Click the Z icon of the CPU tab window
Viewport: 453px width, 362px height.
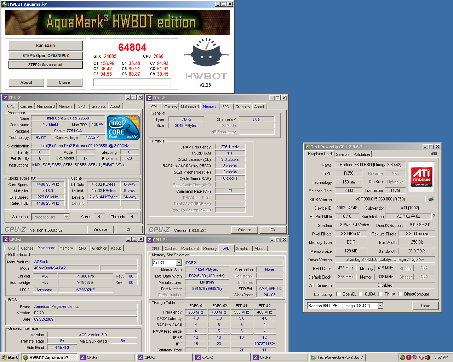point(5,98)
